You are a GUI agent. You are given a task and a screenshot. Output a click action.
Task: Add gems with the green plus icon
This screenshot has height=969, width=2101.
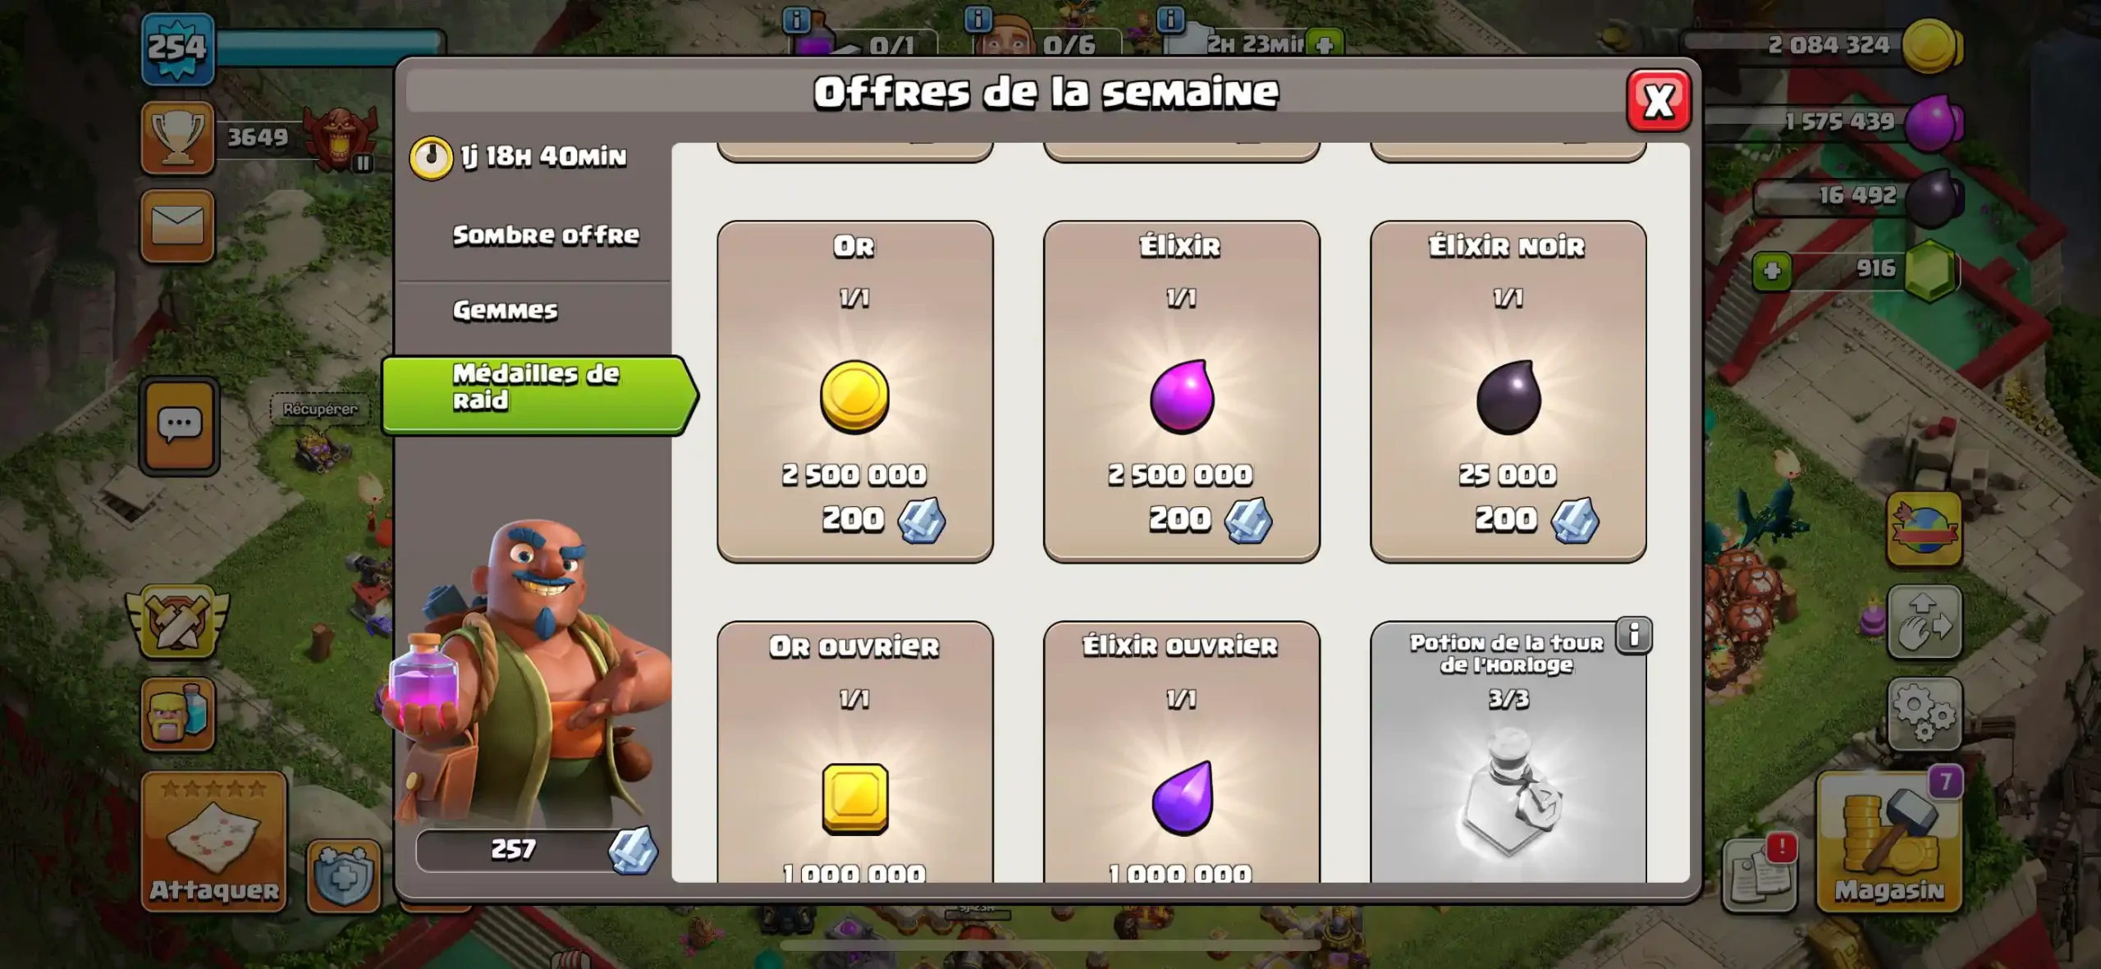pyautogui.click(x=1772, y=272)
